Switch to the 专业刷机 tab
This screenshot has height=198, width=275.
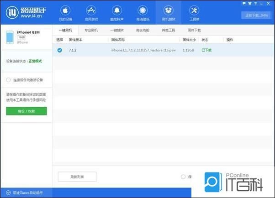coord(91,30)
